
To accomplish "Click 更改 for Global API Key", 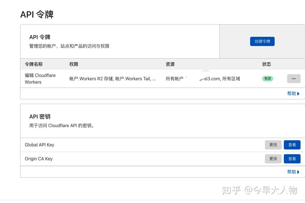I will (x=273, y=145).
